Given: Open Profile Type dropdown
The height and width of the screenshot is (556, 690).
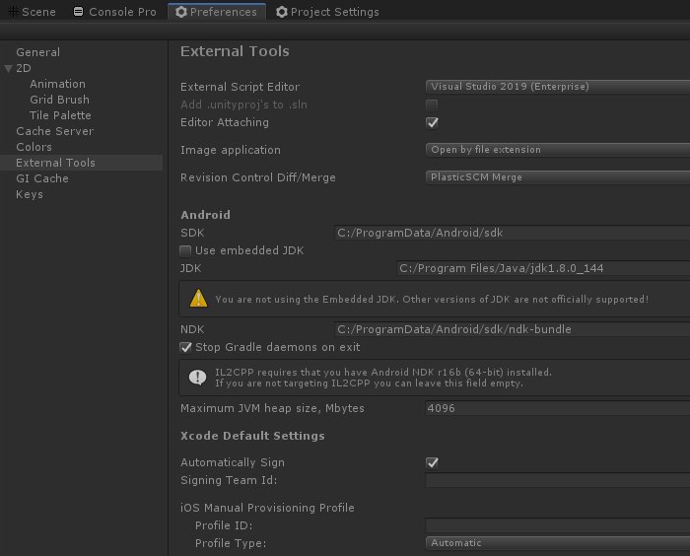Looking at the screenshot, I should (x=558, y=543).
